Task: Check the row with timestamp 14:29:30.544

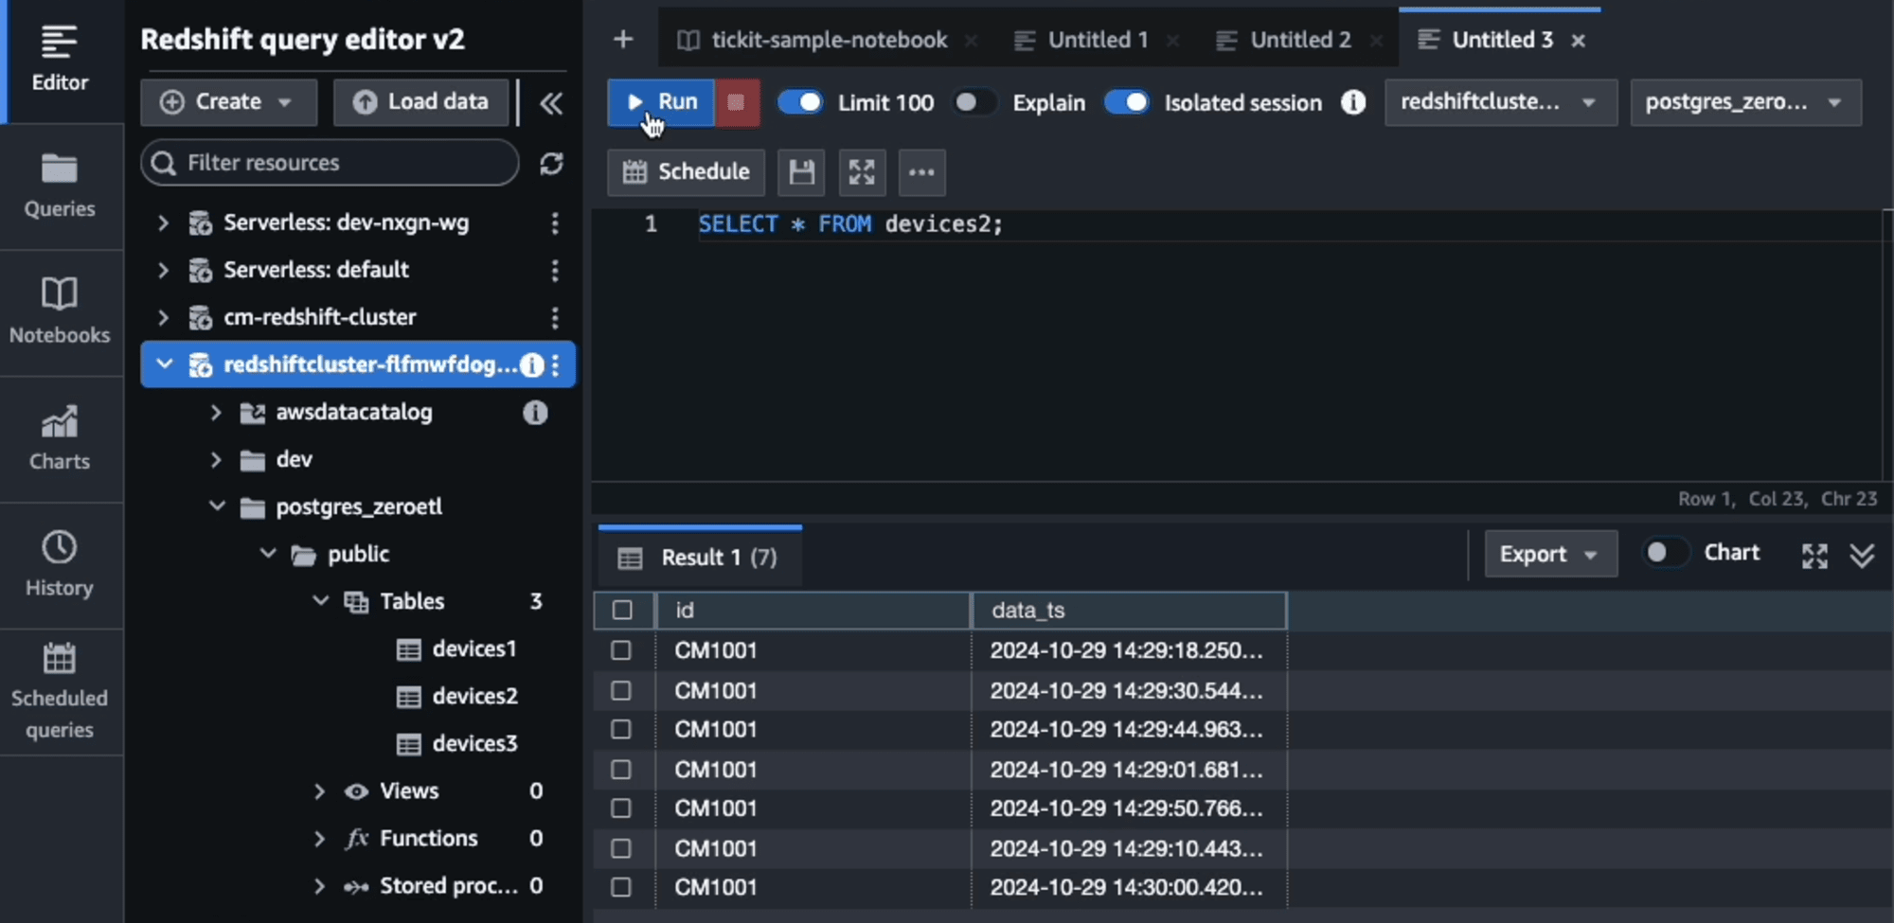Action: pyautogui.click(x=621, y=690)
